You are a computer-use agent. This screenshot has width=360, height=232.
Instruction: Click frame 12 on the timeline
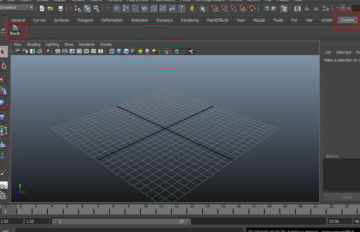(x=176, y=208)
